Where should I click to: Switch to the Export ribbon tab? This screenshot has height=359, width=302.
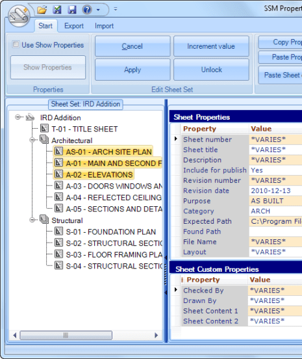pos(74,26)
